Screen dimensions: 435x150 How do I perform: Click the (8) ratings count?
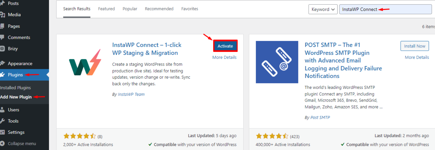pos(100,137)
